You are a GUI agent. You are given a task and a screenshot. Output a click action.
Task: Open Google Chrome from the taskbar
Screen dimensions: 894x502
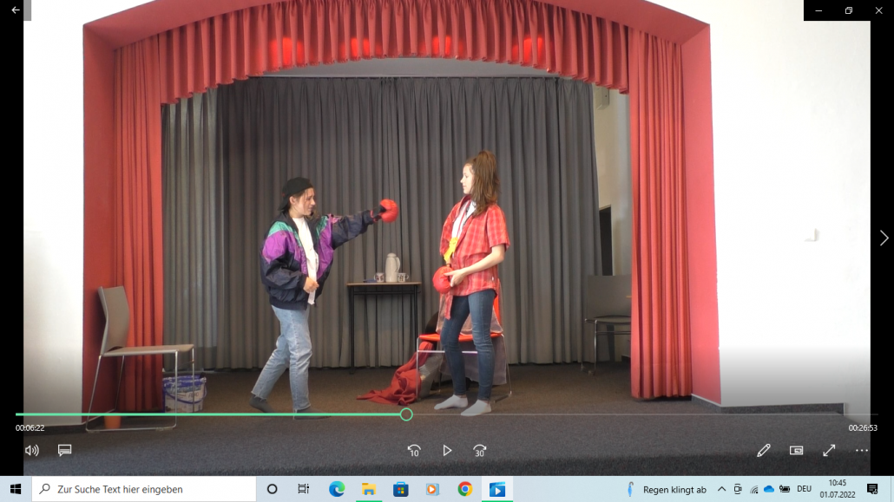click(465, 489)
